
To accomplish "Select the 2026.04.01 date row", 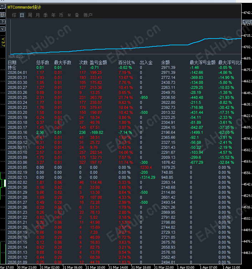I will pyautogui.click(x=17, y=72).
